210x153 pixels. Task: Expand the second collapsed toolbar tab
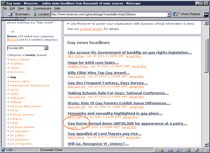coord(21,19)
